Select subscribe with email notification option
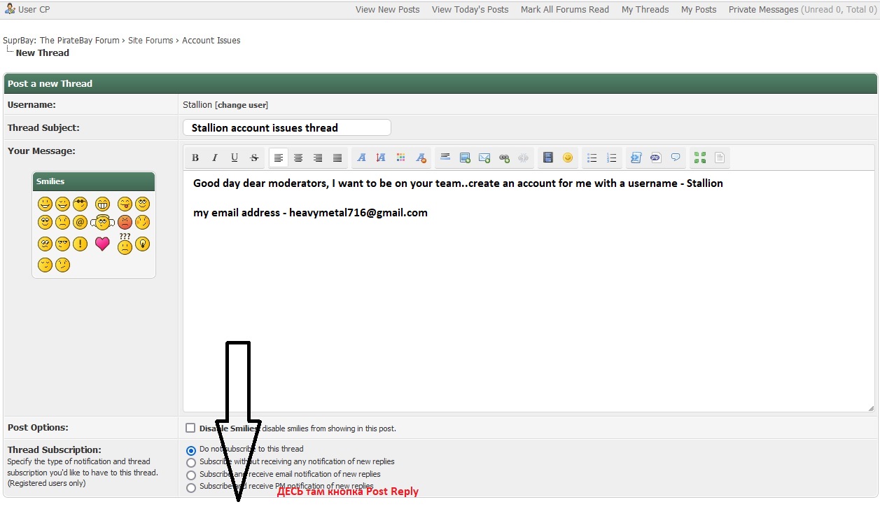The width and height of the screenshot is (880, 509). tap(191, 475)
